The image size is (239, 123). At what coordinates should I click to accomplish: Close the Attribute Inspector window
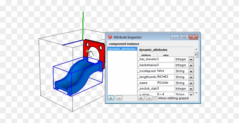[x=193, y=37]
